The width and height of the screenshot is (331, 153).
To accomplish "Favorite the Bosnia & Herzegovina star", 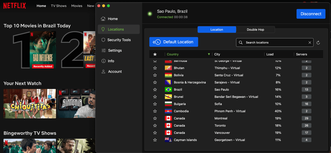I will click(x=155, y=82).
